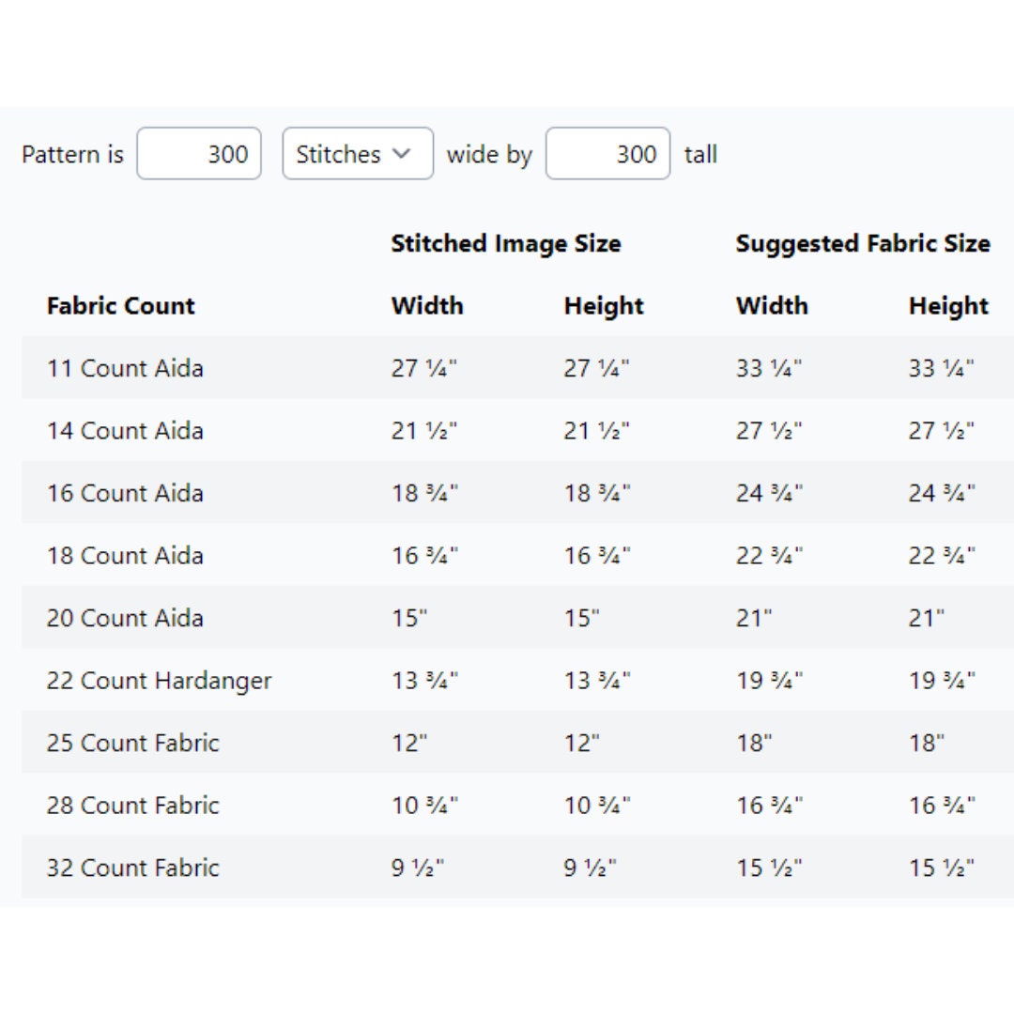Click the Stitches dropdown chevron arrow

pyautogui.click(x=402, y=154)
